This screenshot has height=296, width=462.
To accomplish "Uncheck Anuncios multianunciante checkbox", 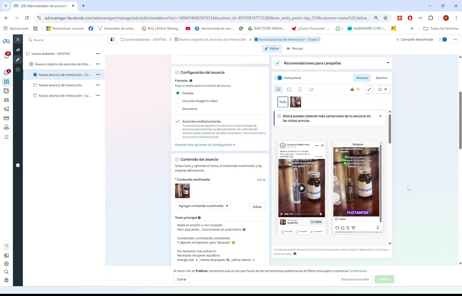I will pyautogui.click(x=178, y=121).
